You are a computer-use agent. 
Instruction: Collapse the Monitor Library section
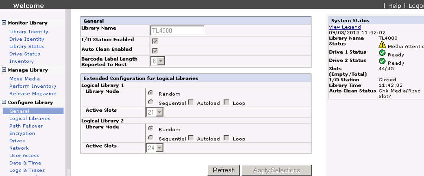pyautogui.click(x=4, y=23)
